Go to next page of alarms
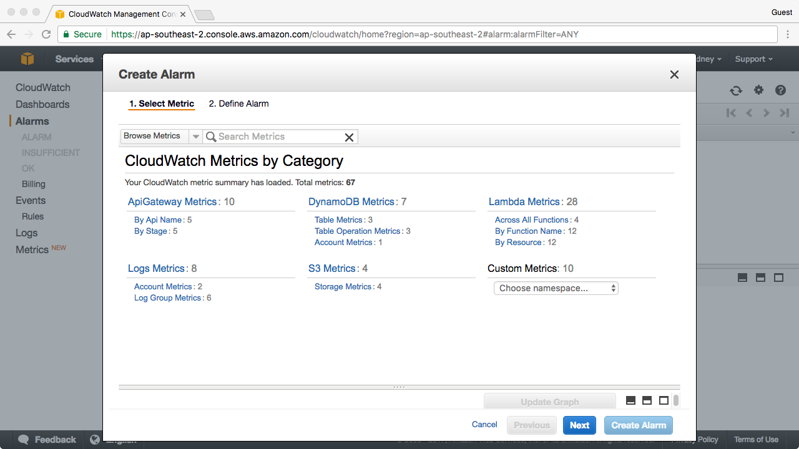Image resolution: width=799 pixels, height=449 pixels. (766, 113)
